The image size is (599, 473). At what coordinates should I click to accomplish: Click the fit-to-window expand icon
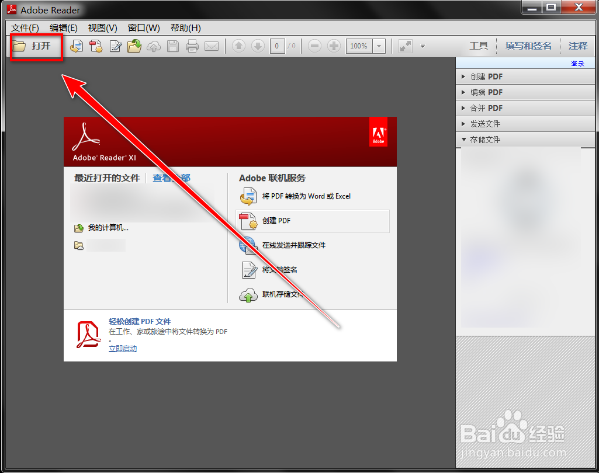coord(406,46)
